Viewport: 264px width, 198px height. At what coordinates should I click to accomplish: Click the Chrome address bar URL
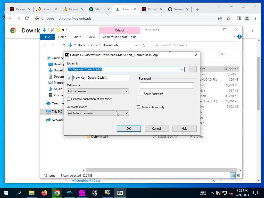coord(75,18)
